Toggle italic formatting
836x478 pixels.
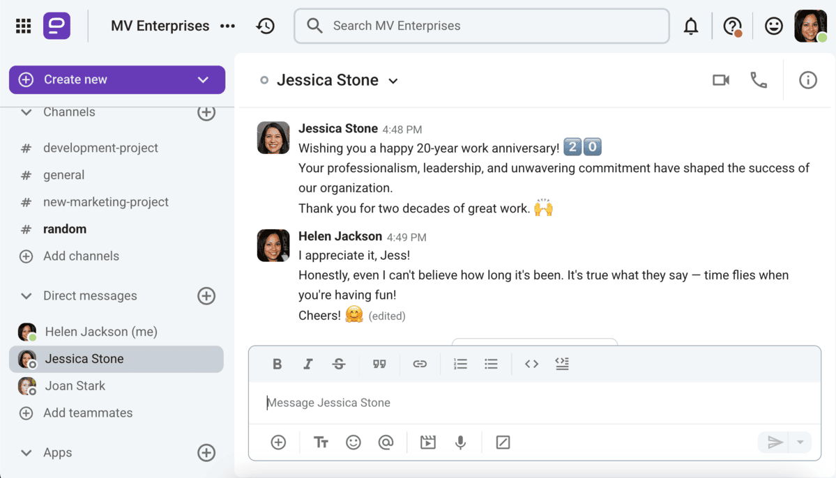click(x=307, y=364)
